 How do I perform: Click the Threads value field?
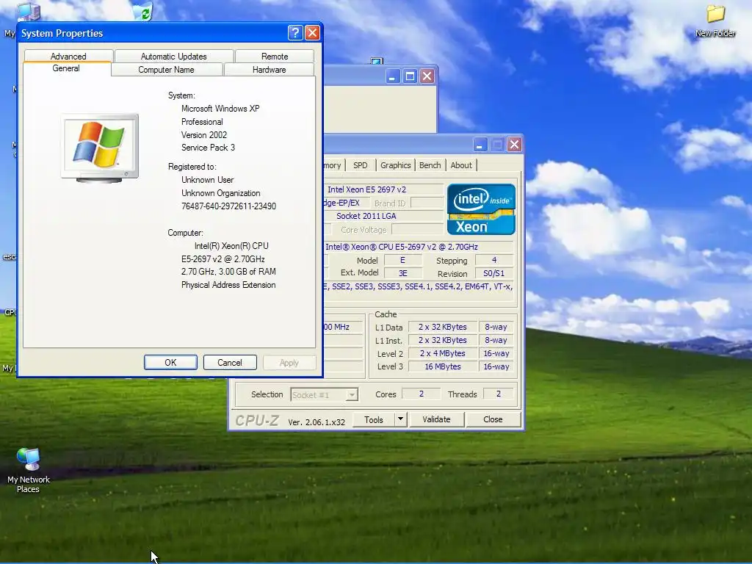499,394
